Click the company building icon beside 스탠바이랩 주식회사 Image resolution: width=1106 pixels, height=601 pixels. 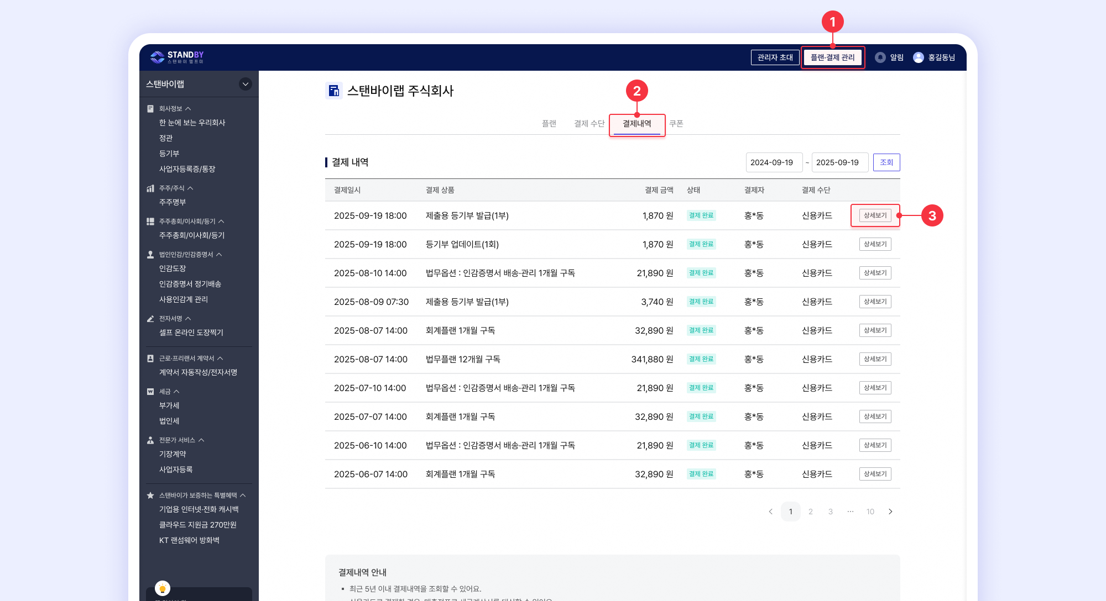click(x=333, y=91)
